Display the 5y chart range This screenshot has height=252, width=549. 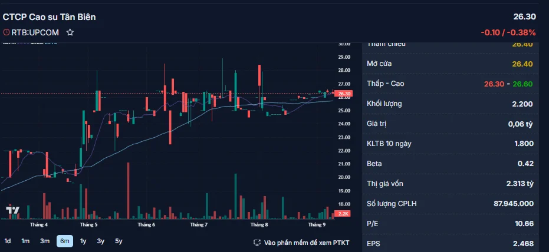coord(119,241)
